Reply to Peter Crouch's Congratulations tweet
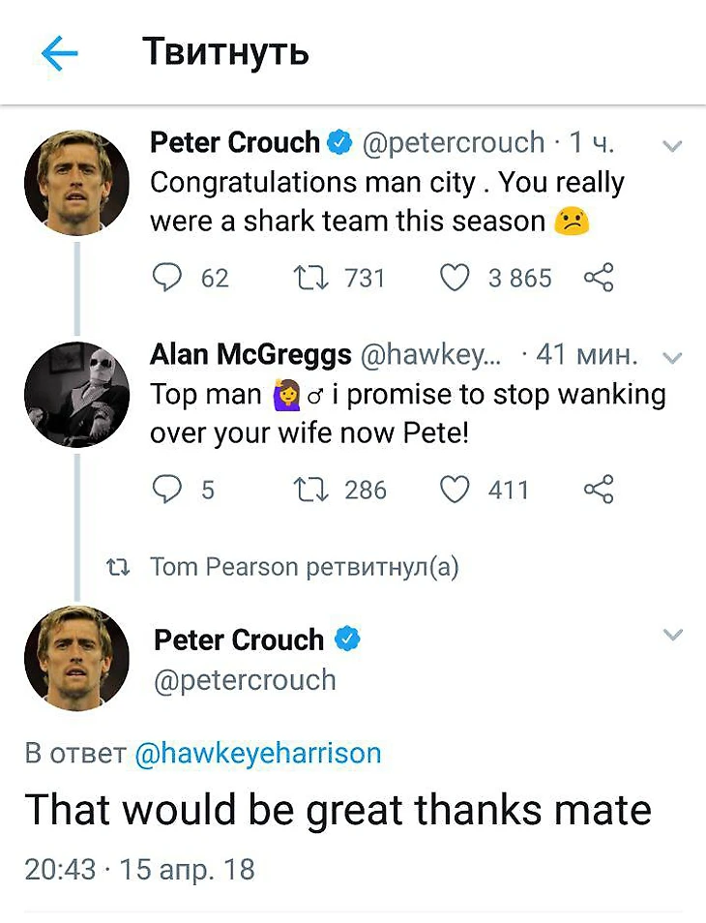This screenshot has height=923, width=706. pyautogui.click(x=168, y=279)
